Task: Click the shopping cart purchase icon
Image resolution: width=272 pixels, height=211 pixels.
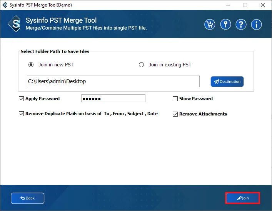Action: click(210, 24)
